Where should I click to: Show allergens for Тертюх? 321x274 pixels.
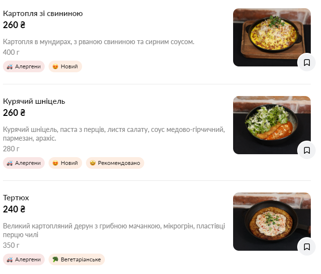pos(24,259)
